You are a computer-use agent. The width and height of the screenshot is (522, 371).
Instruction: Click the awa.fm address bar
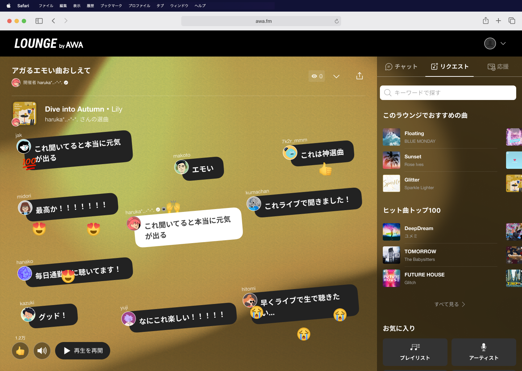click(x=261, y=21)
